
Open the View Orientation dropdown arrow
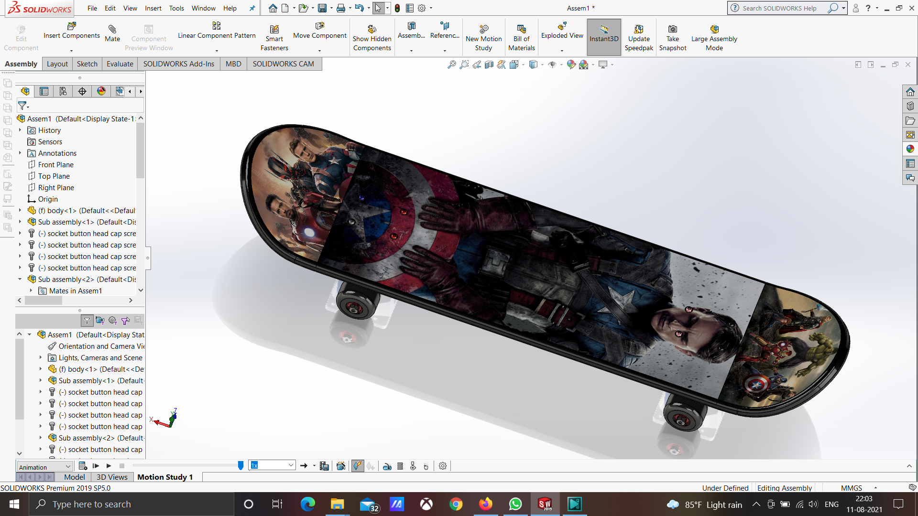click(x=523, y=65)
